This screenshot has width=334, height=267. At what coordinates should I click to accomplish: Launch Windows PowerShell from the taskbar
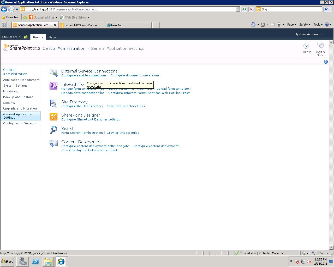[x=36, y=262]
